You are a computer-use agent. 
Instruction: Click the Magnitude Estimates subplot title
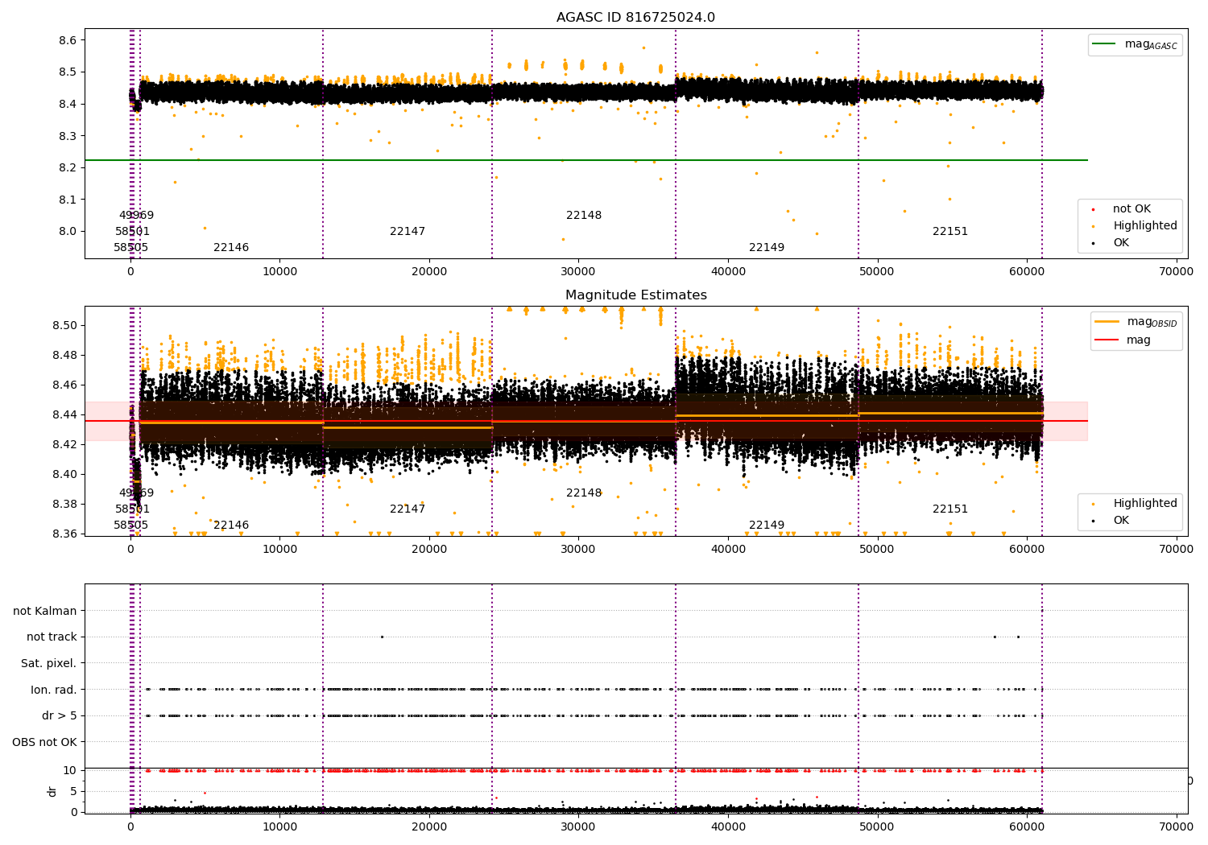coord(635,295)
